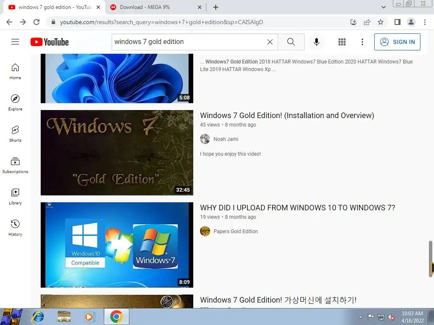This screenshot has height=325, width=434.
Task: Open the Korean Windows 7 Gold Edition video title
Action: point(278,300)
